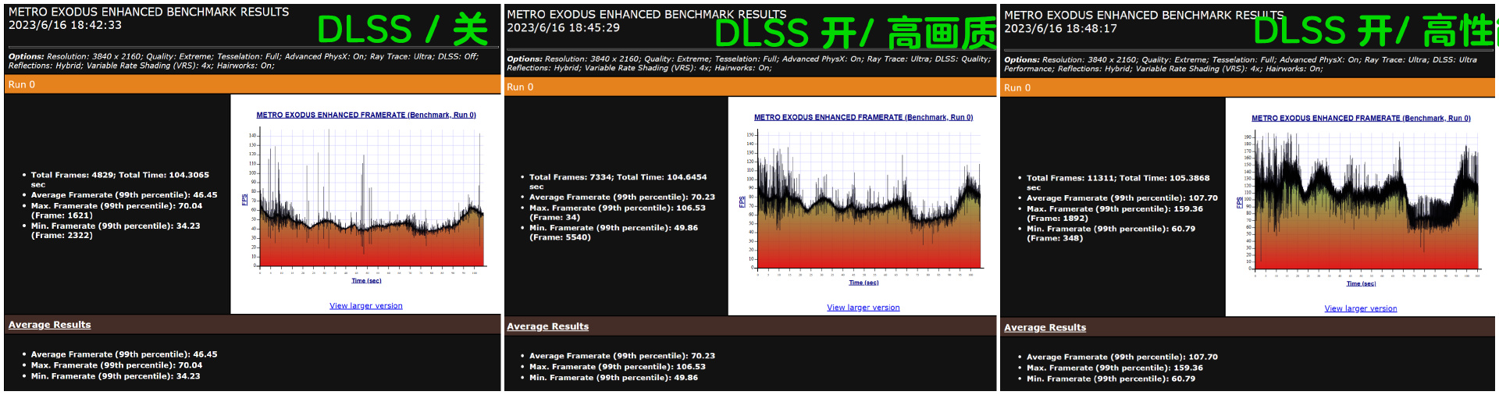Click 'Min. Framerate 49.86 (Frame: 5540)' entry
Image resolution: width=1499 pixels, height=395 pixels.
click(614, 233)
